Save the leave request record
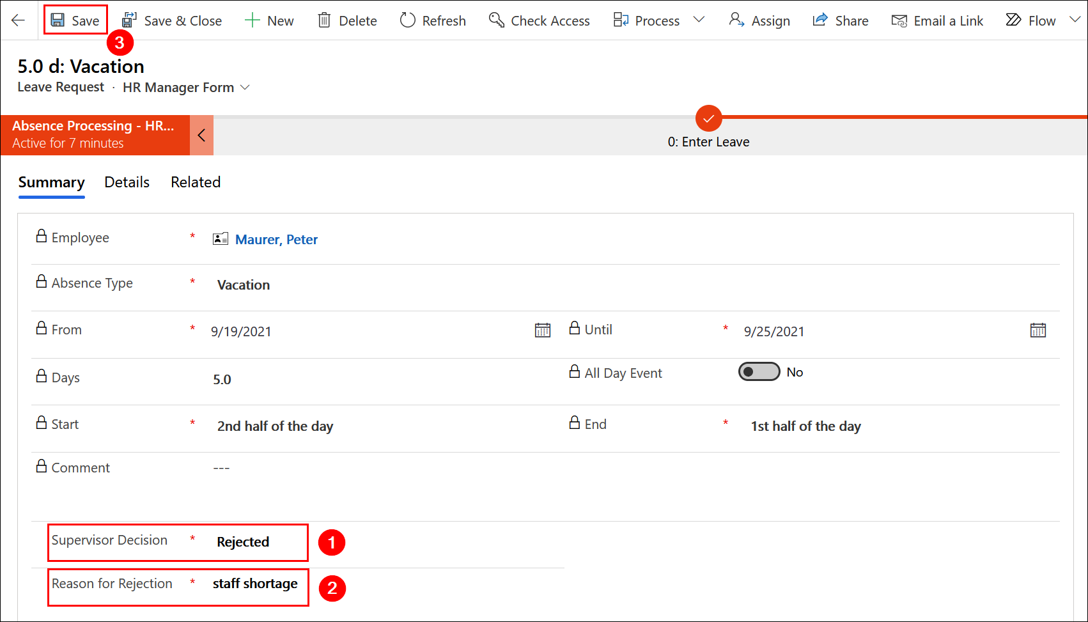The height and width of the screenshot is (622, 1088). point(75,20)
